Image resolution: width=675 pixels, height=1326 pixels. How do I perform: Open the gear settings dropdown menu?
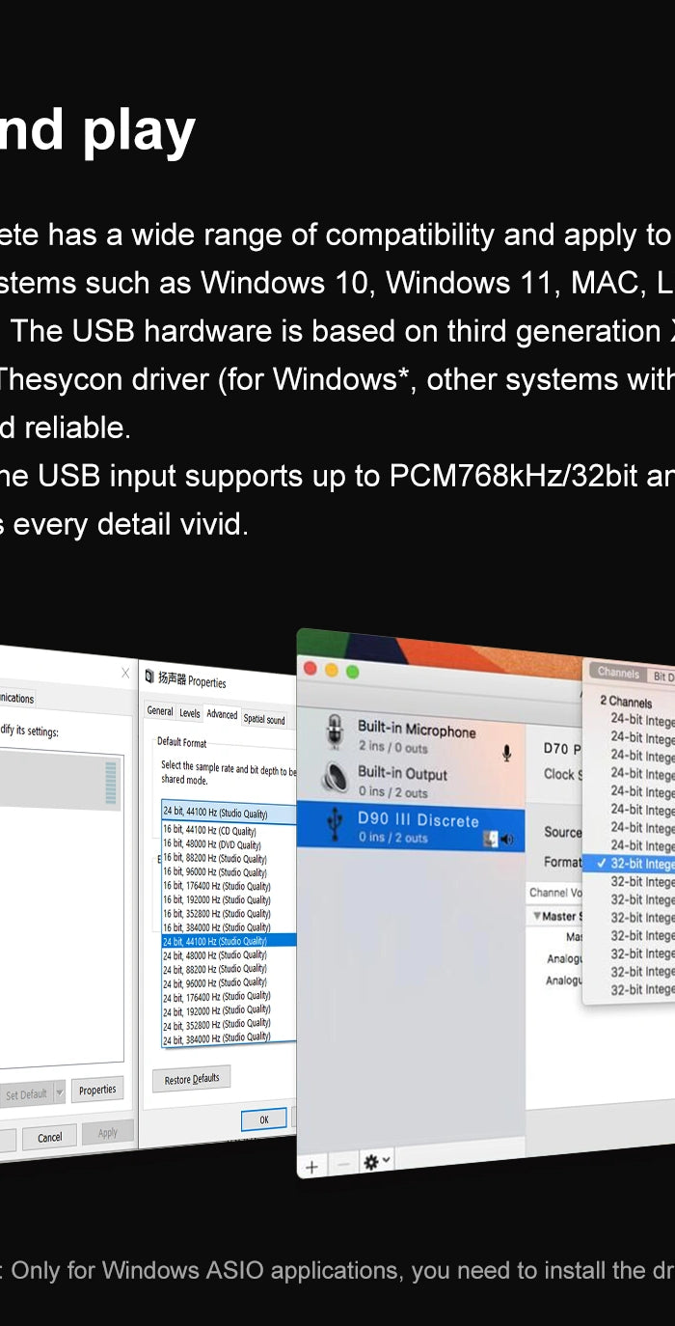(376, 1162)
